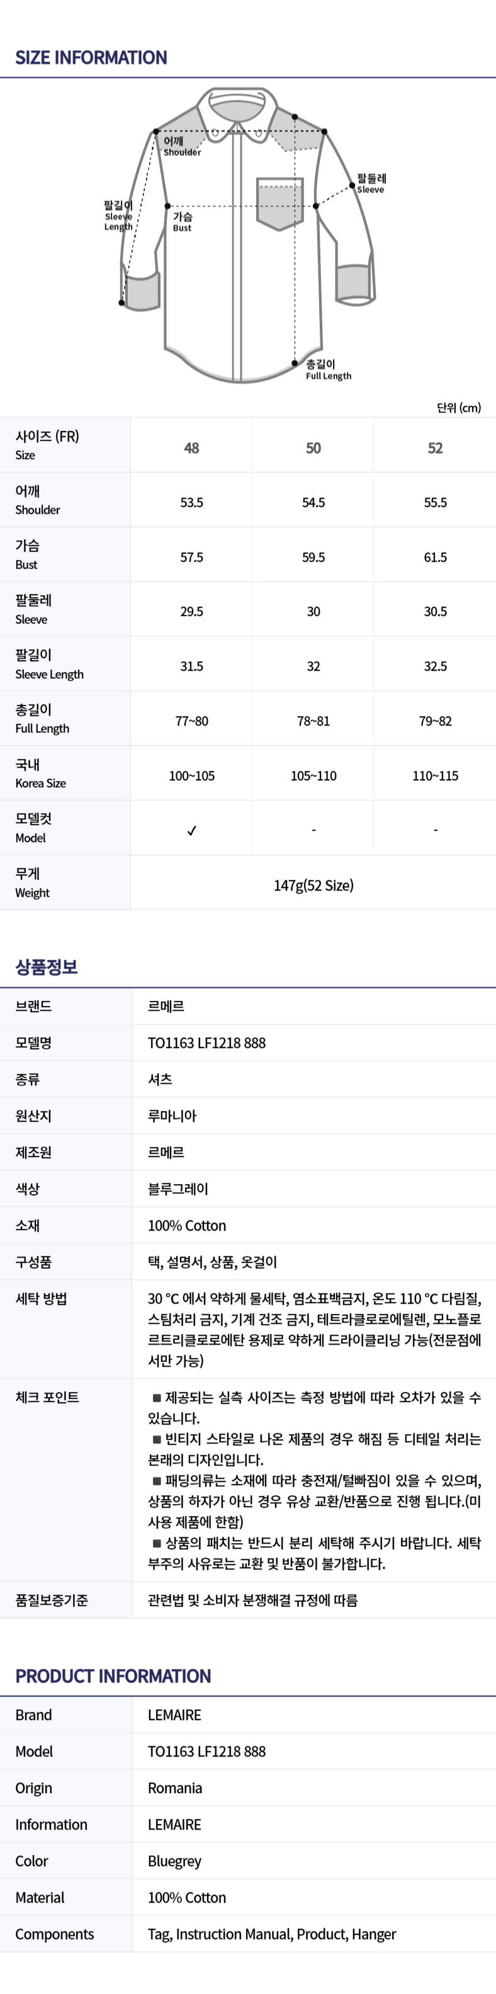Click the model-cut checkmark under size 48
This screenshot has height=1994, width=496.
click(192, 831)
